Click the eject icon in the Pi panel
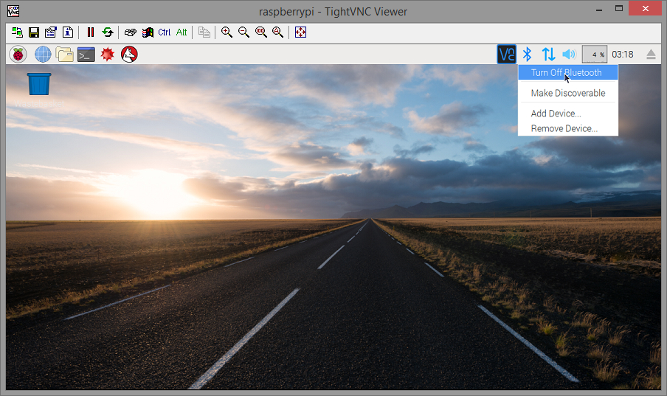This screenshot has width=667, height=396. [x=651, y=55]
